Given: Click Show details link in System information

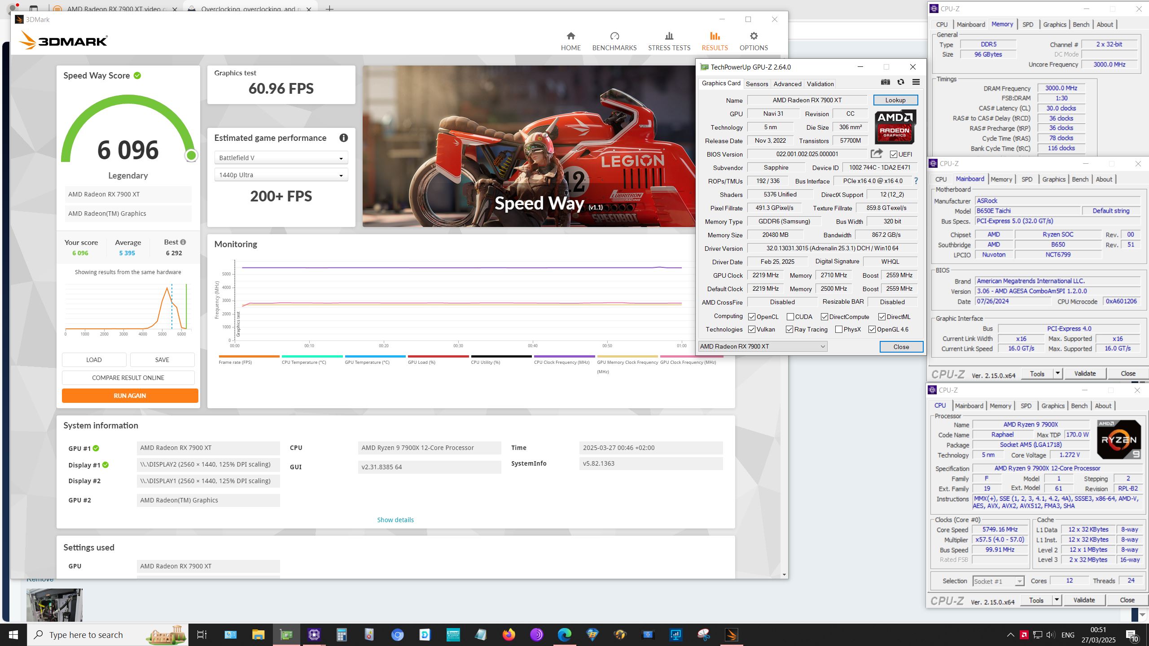Looking at the screenshot, I should 395,520.
